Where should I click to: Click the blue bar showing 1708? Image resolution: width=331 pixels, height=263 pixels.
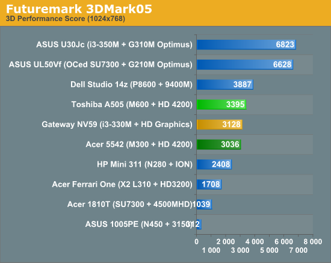[x=209, y=184]
